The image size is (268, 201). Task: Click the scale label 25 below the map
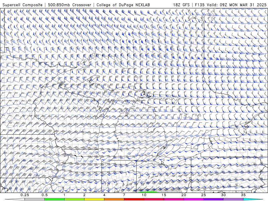[204, 195]
